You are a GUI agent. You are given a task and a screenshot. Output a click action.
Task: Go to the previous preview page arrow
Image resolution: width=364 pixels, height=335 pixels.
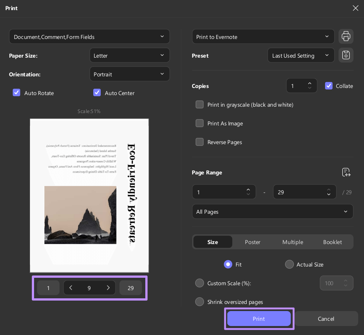[x=71, y=288]
